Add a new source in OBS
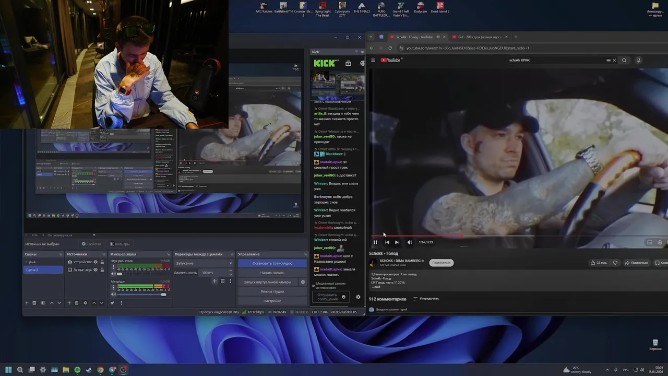668x376 pixels. (x=69, y=303)
